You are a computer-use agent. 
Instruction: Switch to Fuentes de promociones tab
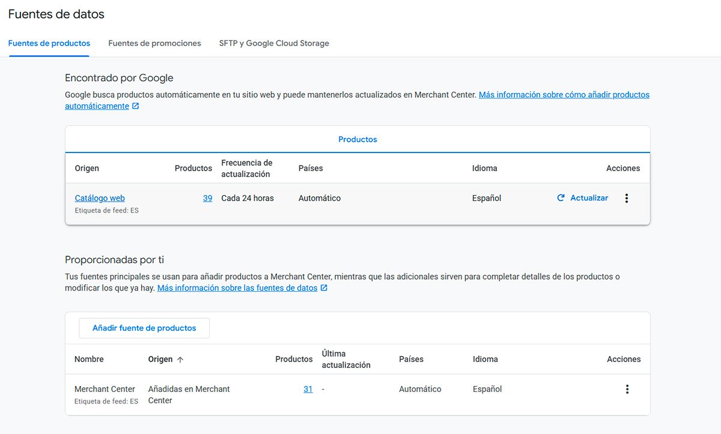pos(154,43)
